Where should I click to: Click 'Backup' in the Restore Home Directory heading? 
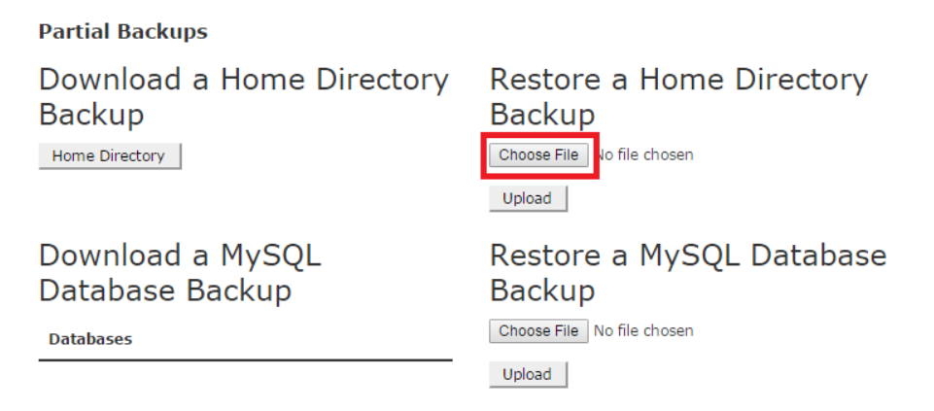(x=542, y=115)
